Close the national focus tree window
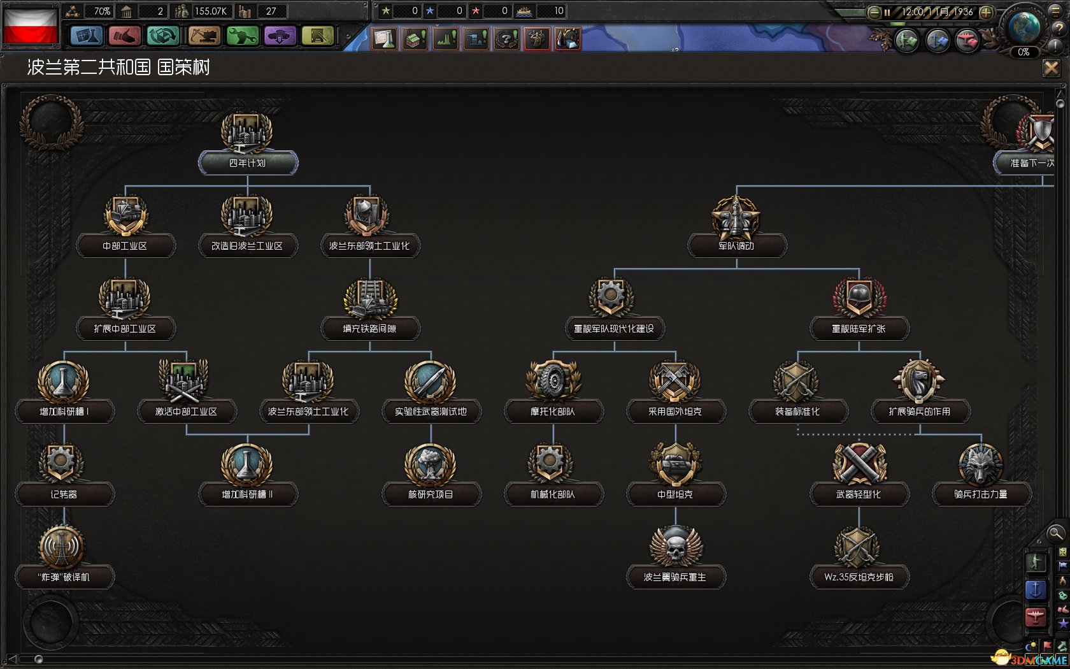Image resolution: width=1070 pixels, height=669 pixels. click(x=1052, y=68)
